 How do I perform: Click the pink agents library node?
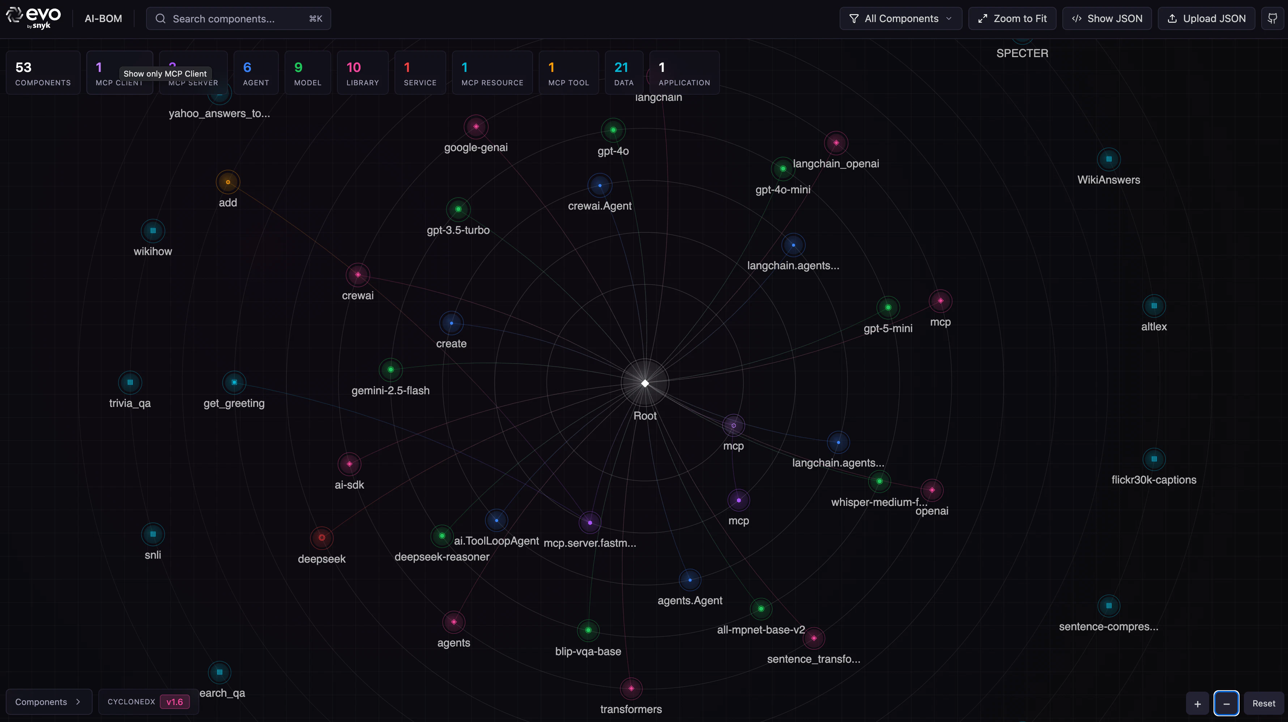point(454,622)
